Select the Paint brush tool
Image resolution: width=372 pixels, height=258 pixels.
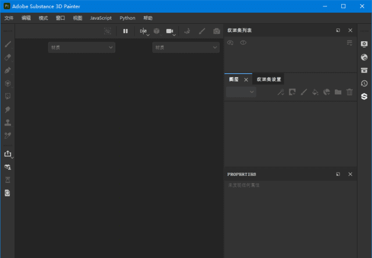tap(8, 44)
